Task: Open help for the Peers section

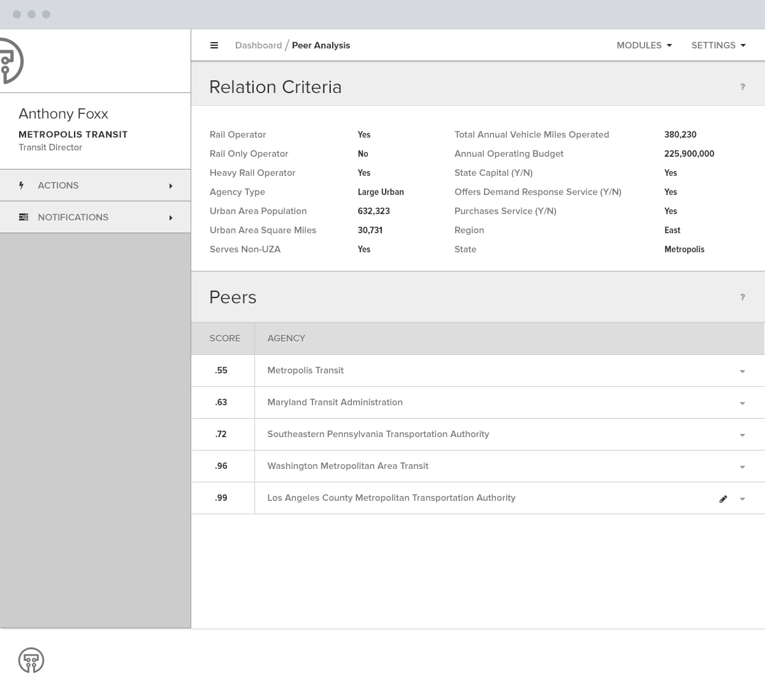Action: 743,297
